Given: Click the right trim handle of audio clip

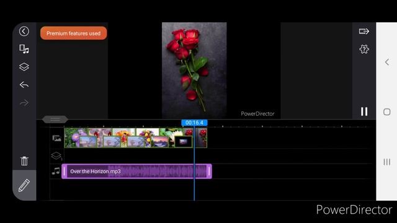Looking at the screenshot, I should 209,172.
